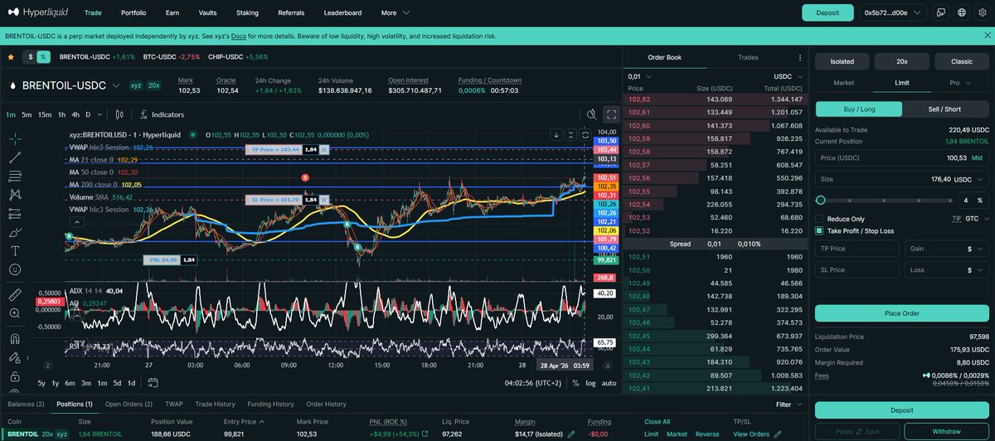This screenshot has width=995, height=441.
Task: Switch watchlist display to percent mode
Action: [x=43, y=56]
